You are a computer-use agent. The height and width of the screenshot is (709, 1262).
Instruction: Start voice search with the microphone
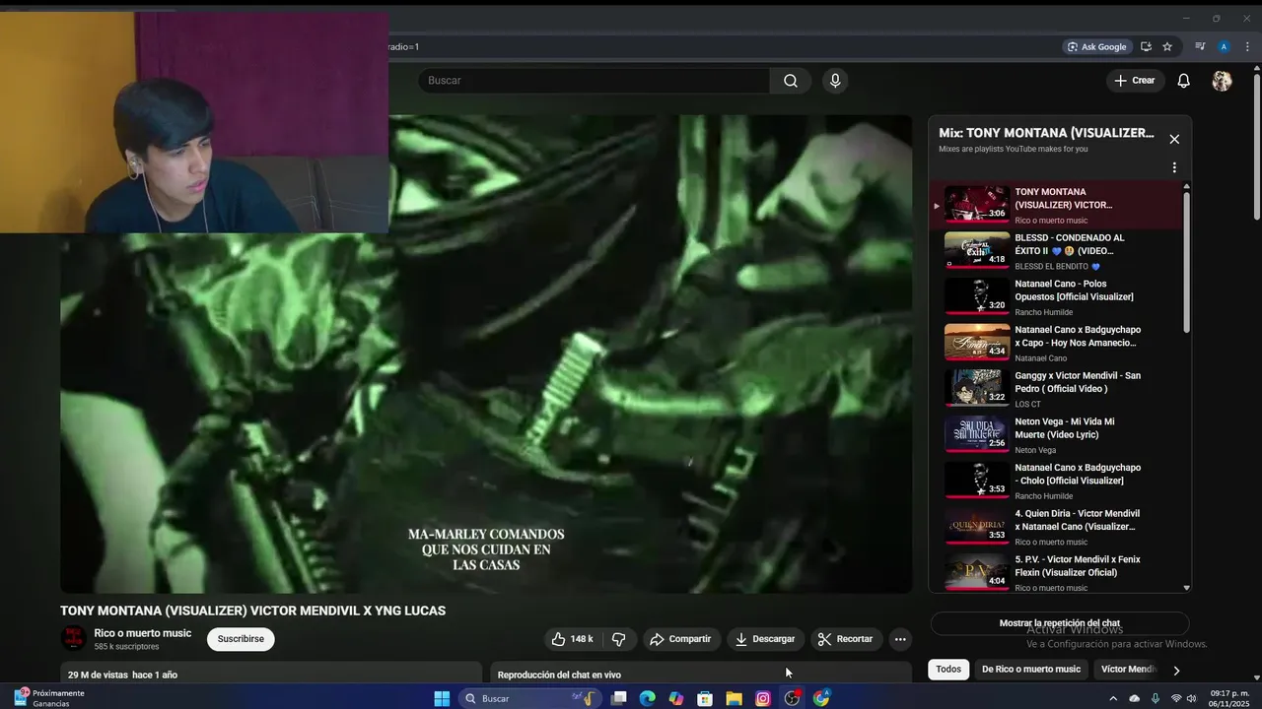click(x=835, y=81)
